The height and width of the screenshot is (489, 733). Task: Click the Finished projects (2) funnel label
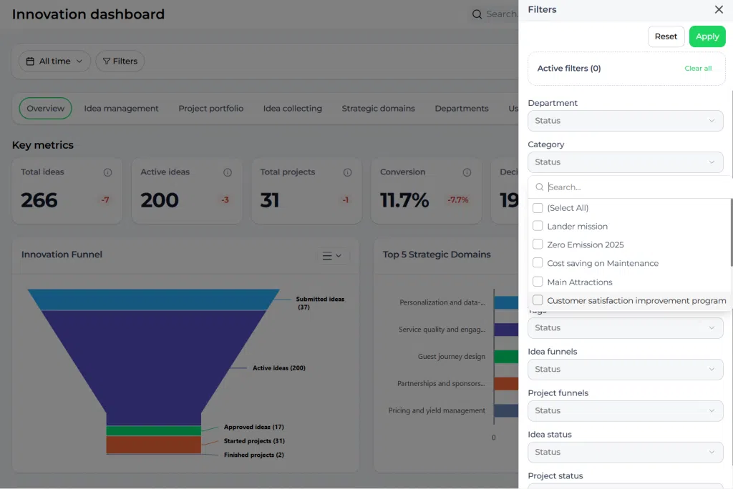tap(254, 455)
